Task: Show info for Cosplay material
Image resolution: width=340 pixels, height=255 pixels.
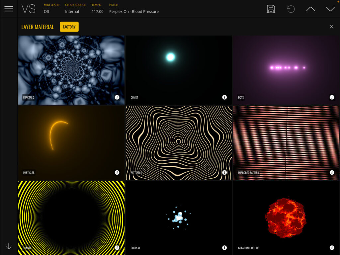Action: [224, 248]
